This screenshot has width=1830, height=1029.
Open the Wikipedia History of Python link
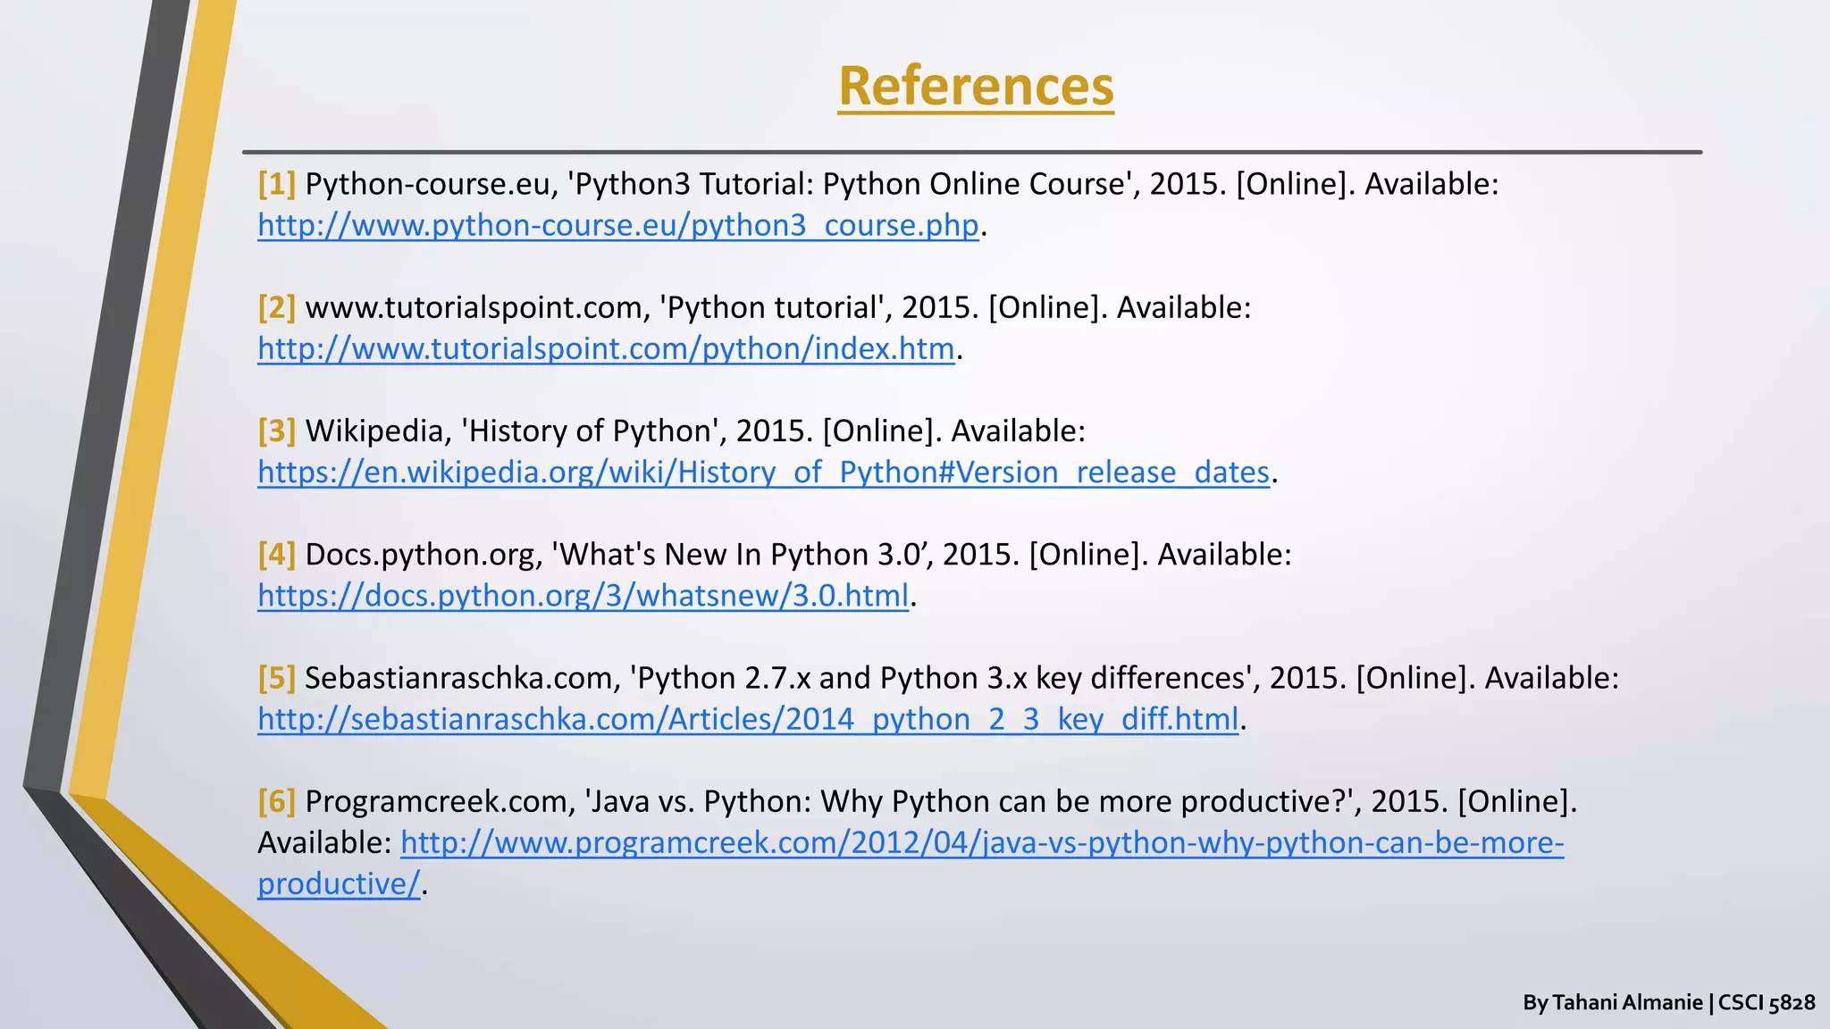point(763,472)
